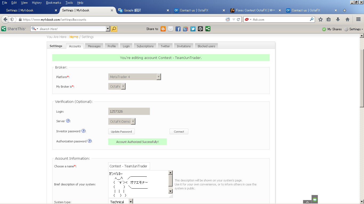This screenshot has width=364, height=204.
Task: Open the Server OctaFX-Demo dropdown
Action: click(x=122, y=121)
